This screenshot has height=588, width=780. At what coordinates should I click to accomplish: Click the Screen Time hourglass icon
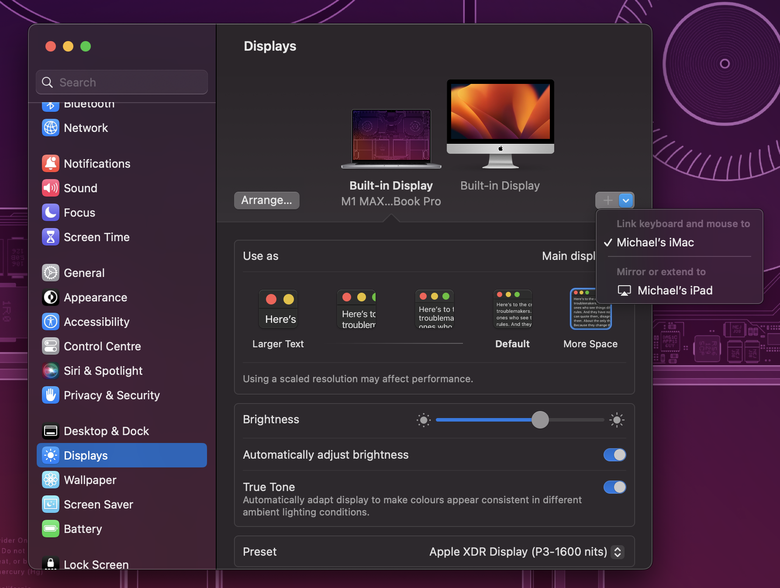point(51,237)
